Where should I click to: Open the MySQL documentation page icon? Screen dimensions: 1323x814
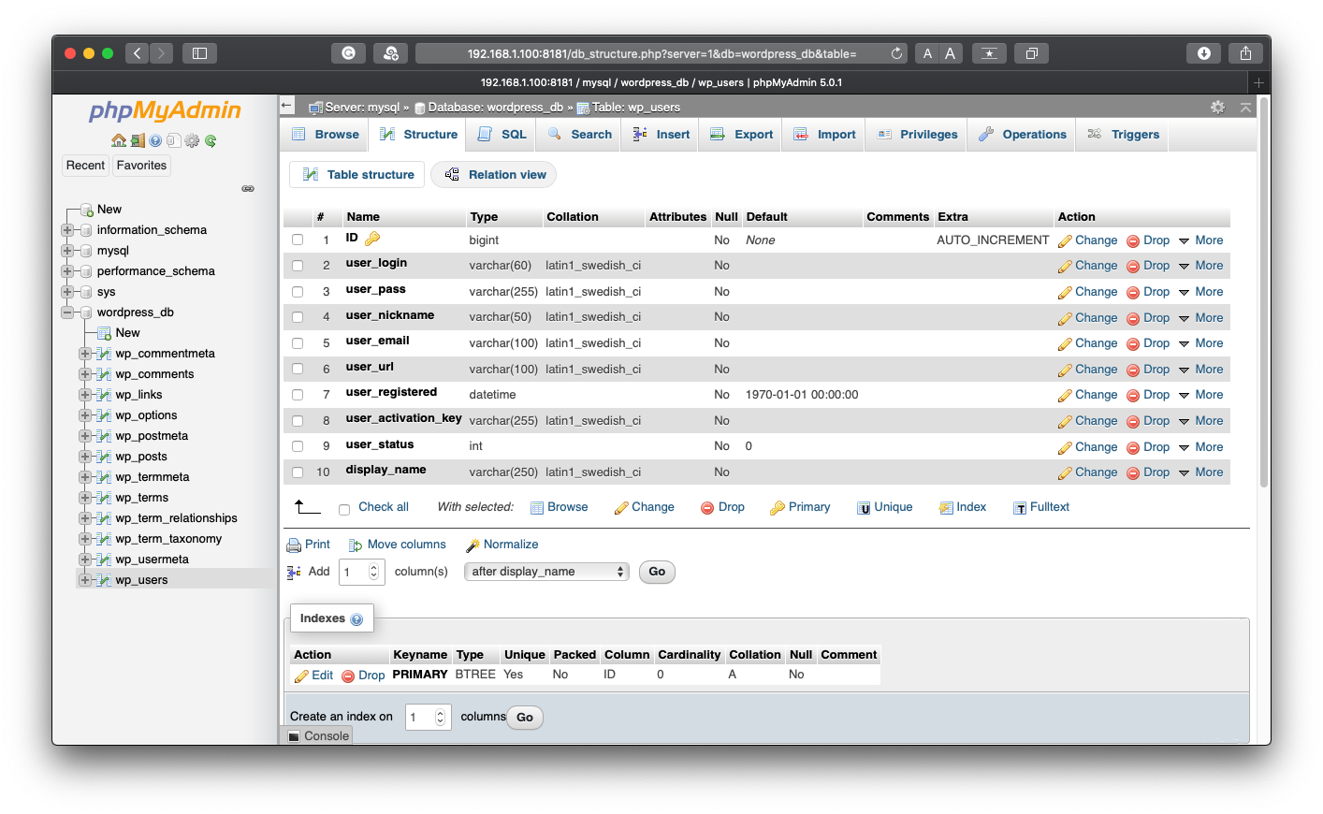pos(173,140)
